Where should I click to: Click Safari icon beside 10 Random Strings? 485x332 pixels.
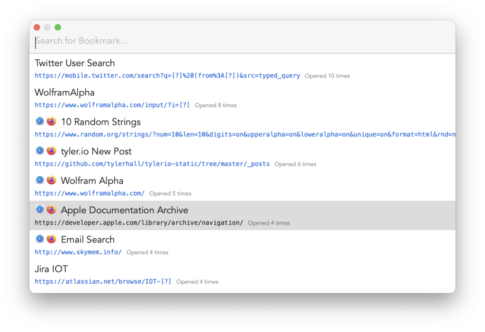(40, 121)
